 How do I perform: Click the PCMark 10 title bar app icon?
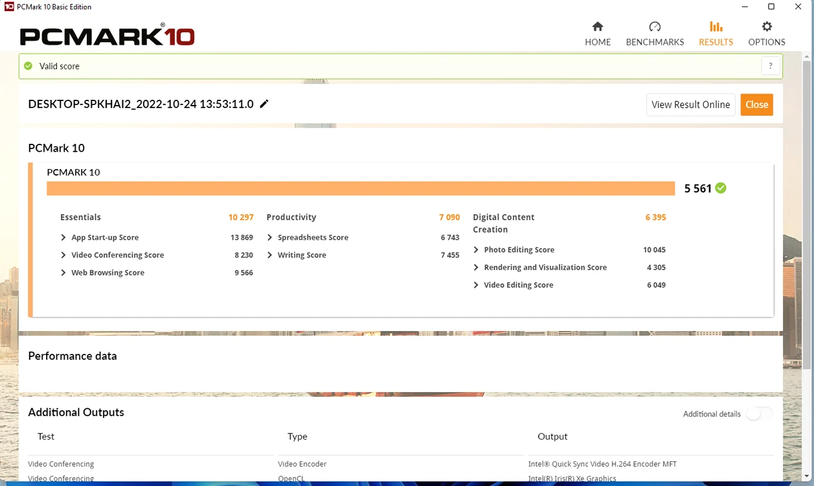(x=9, y=6)
